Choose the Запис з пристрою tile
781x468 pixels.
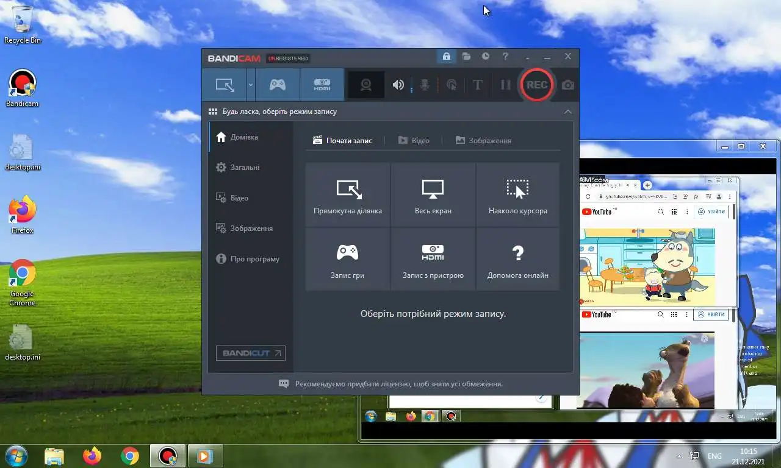coord(433,260)
